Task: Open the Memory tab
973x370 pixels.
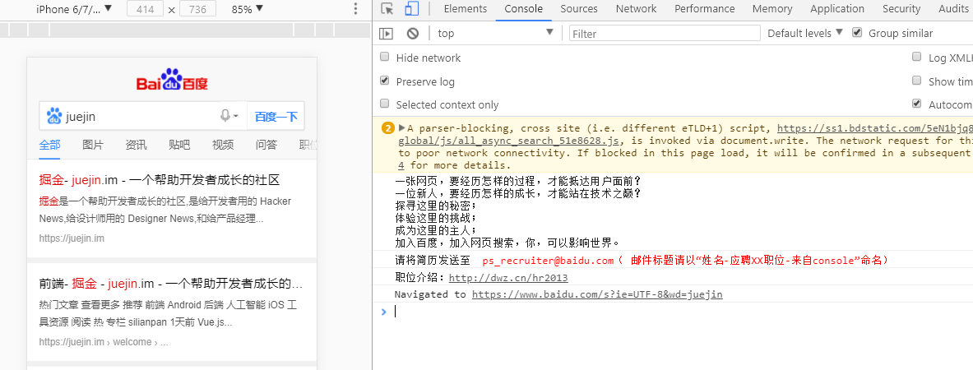Action: click(772, 9)
